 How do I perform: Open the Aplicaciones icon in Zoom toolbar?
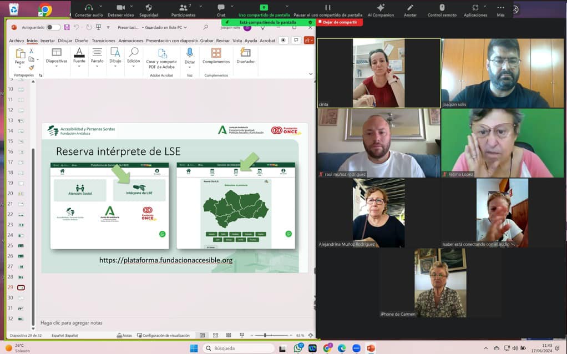click(x=475, y=8)
